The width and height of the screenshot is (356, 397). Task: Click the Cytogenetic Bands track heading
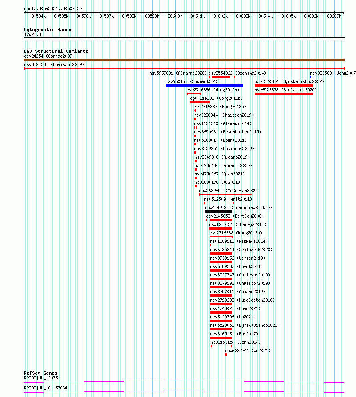click(48, 30)
